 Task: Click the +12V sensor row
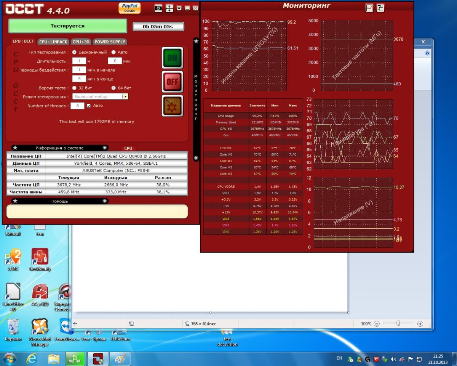pyautogui.click(x=253, y=212)
